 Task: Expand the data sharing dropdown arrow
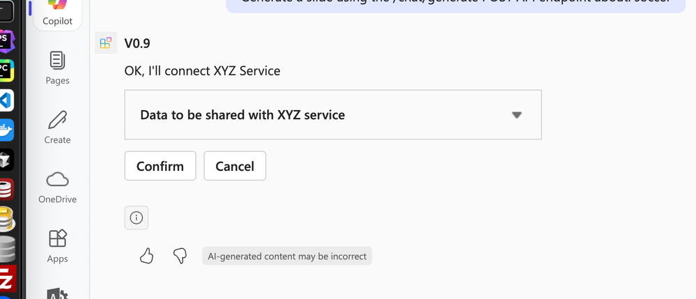[516, 115]
